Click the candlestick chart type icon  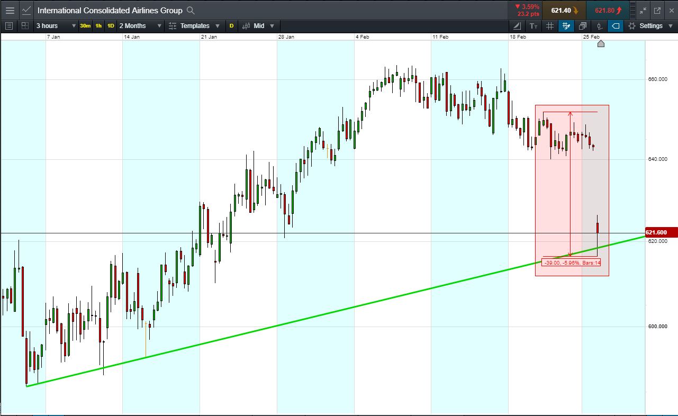pyautogui.click(x=246, y=25)
